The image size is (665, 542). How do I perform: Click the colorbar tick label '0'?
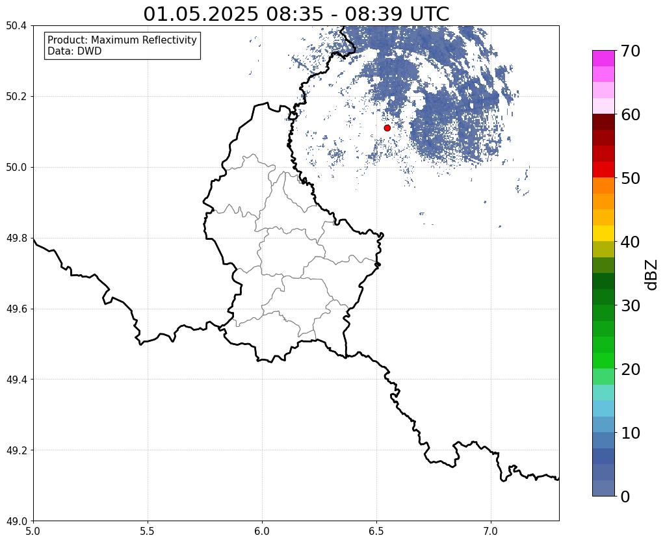click(625, 497)
